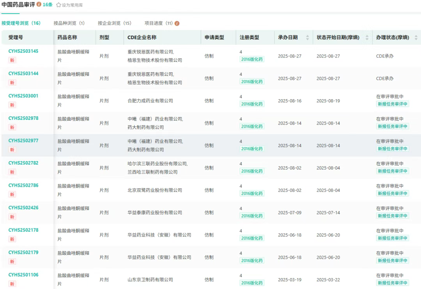Viewport: 421px width, 289px height.
Task: Click the 2016版化药 tag in CYHS2503001 row
Action: tap(252, 104)
